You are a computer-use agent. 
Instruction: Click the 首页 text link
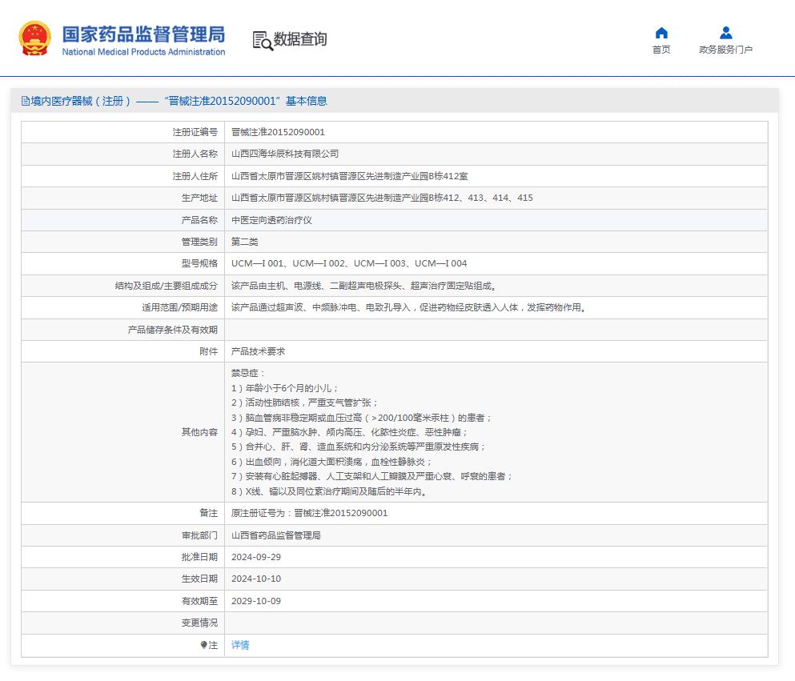[x=661, y=49]
